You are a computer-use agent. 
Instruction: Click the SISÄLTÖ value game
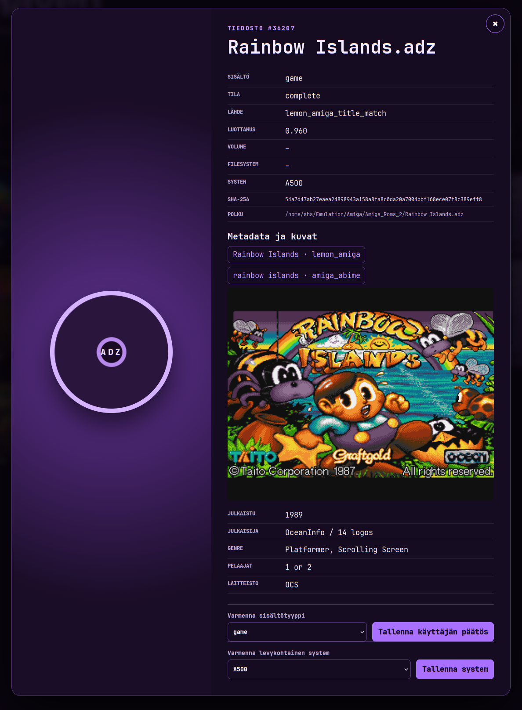click(294, 78)
